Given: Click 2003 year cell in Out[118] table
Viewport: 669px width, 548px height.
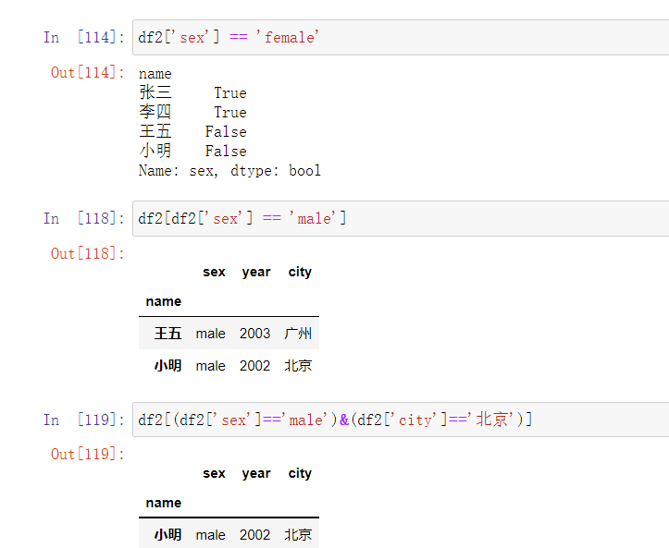Looking at the screenshot, I should (254, 334).
